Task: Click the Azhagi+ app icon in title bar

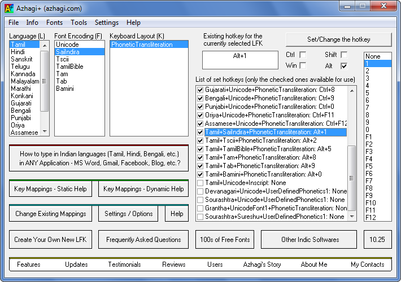Action: (x=9, y=8)
